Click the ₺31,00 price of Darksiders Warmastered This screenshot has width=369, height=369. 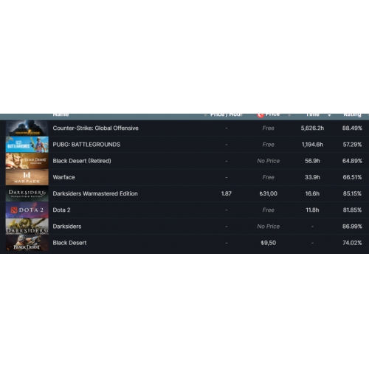pos(269,193)
